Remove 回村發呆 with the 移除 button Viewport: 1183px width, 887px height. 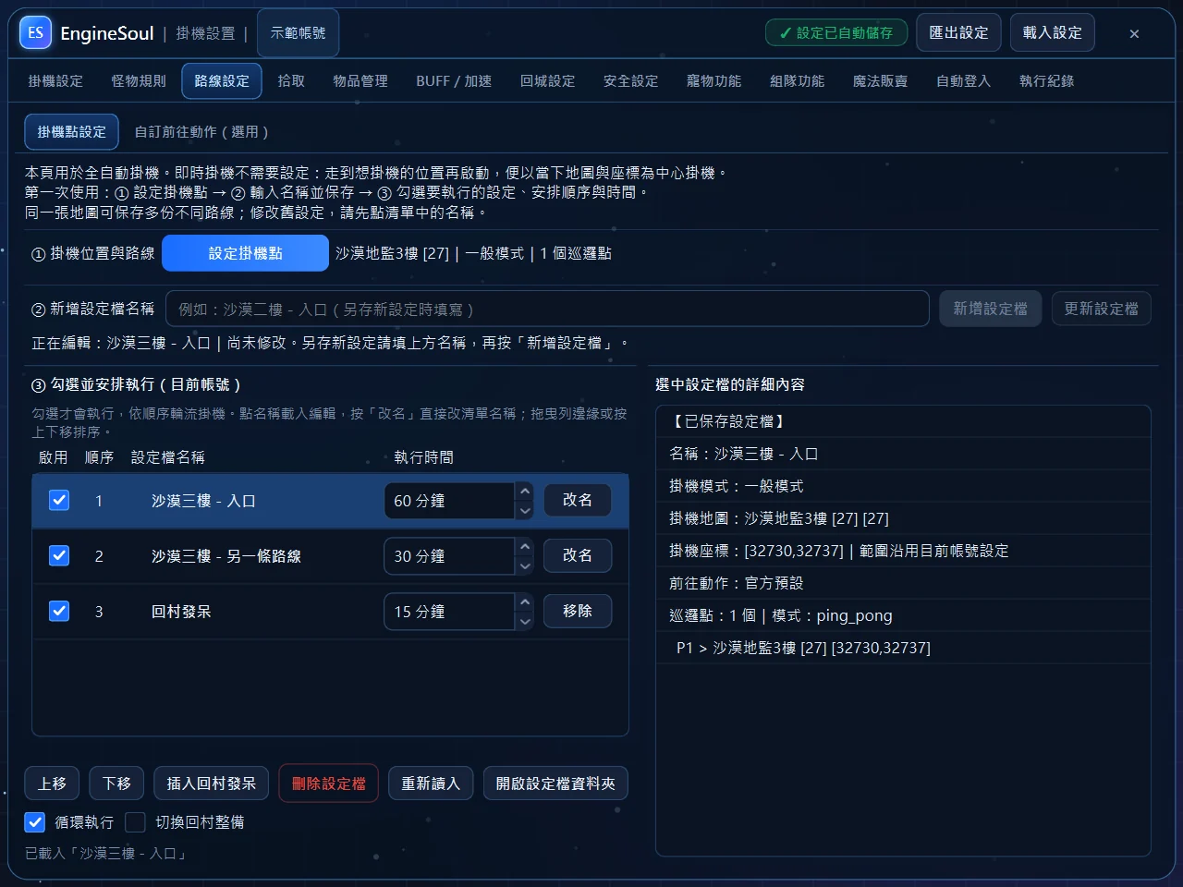[x=578, y=611]
